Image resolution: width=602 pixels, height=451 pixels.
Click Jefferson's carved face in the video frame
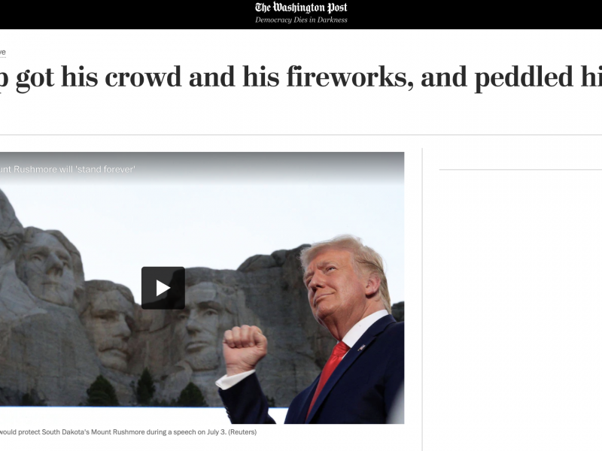tap(47, 267)
